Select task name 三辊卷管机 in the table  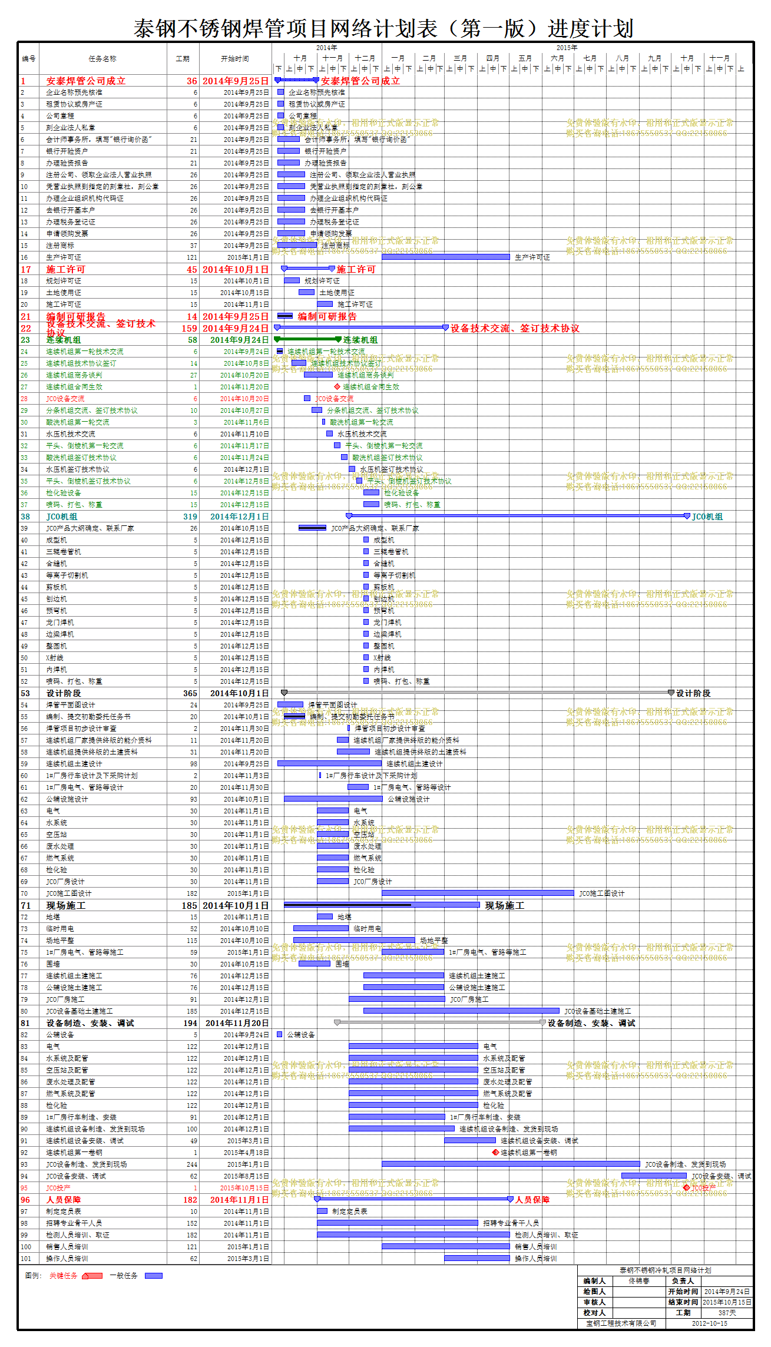(64, 552)
